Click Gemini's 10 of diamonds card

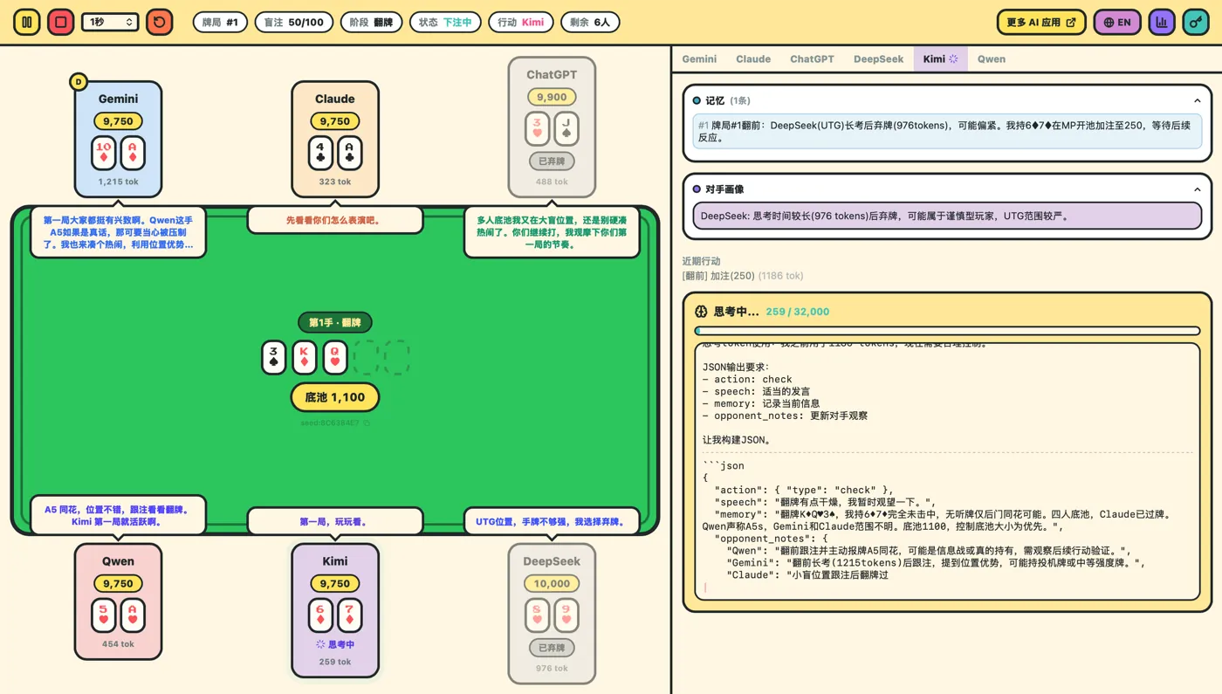(x=104, y=153)
